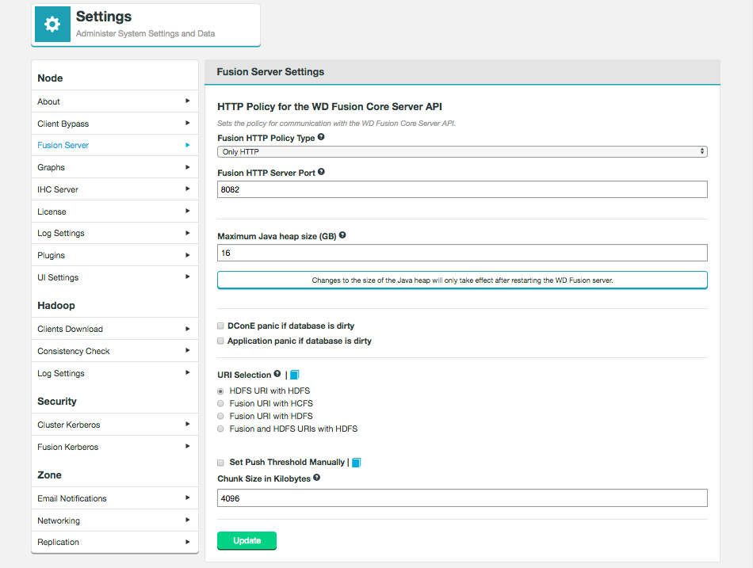Open the Fusion HTTP Policy Type dropdown

click(462, 152)
